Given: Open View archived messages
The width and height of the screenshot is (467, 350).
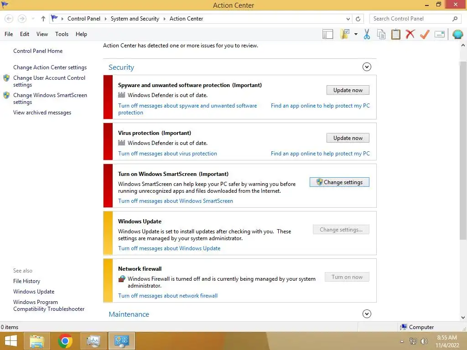Looking at the screenshot, I should 42,113.
